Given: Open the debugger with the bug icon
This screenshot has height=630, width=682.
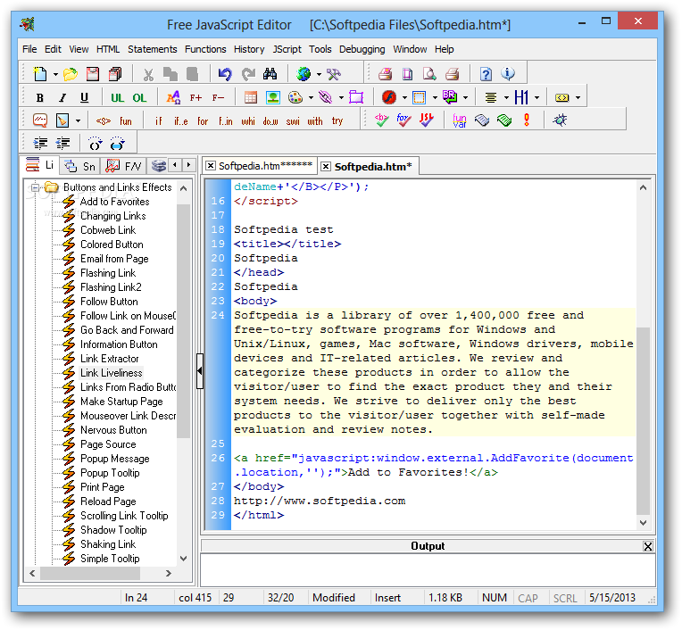Looking at the screenshot, I should [x=560, y=120].
